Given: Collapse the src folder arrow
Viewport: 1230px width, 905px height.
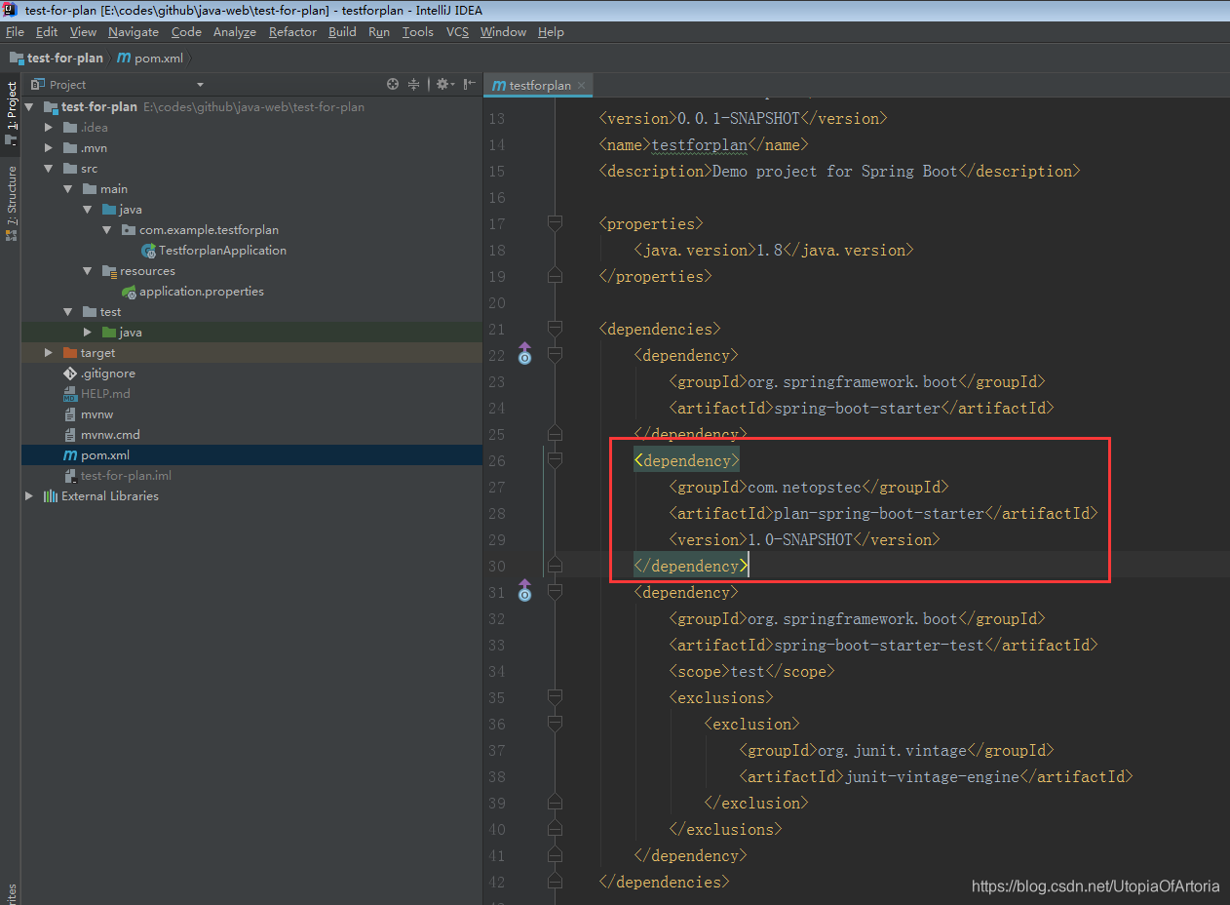Looking at the screenshot, I should point(50,169).
